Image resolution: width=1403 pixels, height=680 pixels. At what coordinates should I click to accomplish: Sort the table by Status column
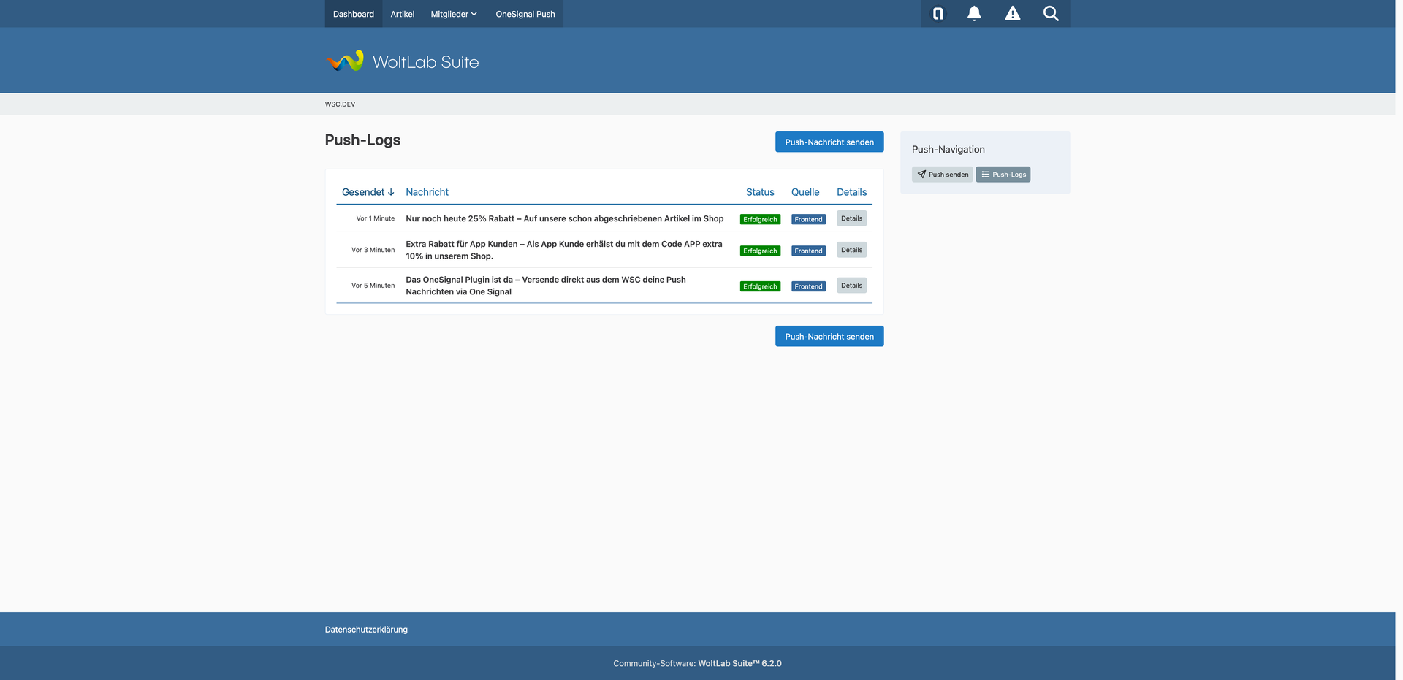[x=759, y=192]
